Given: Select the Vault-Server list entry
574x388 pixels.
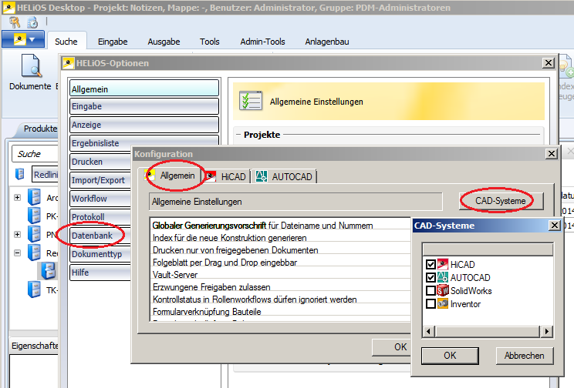Looking at the screenshot, I should click(x=280, y=275).
